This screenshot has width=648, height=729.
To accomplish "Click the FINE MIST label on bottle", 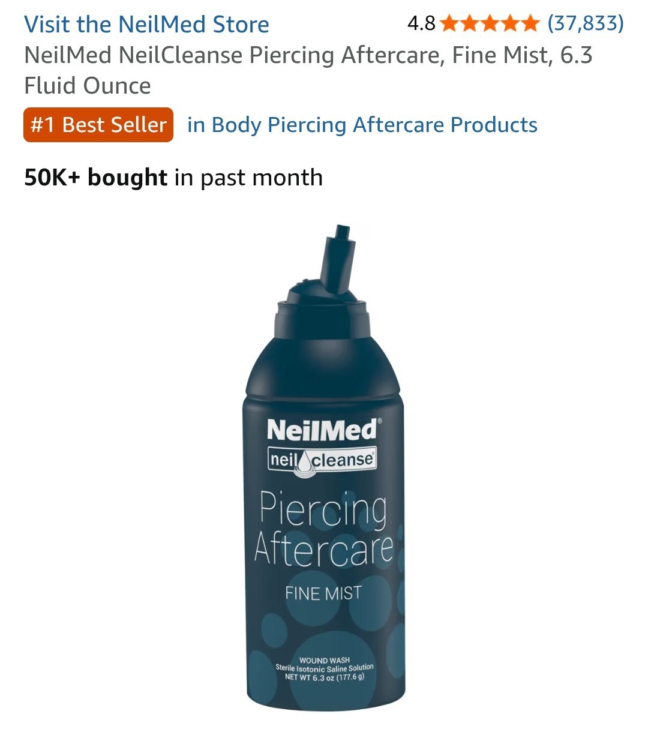I will [323, 593].
